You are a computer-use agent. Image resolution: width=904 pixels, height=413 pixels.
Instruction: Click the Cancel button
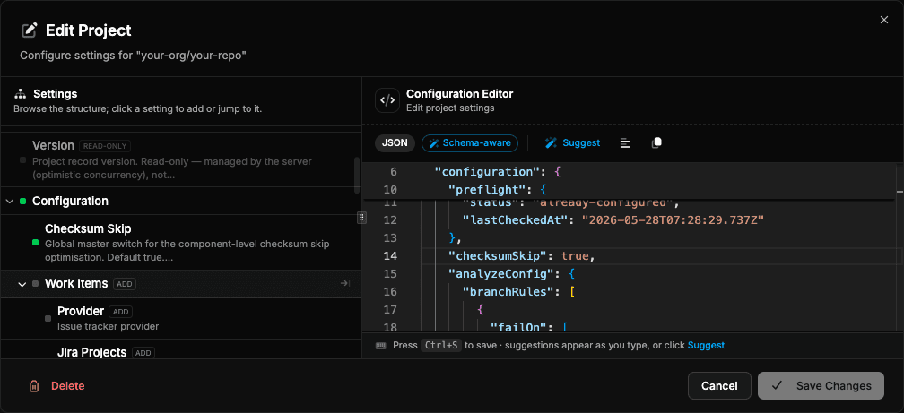719,386
